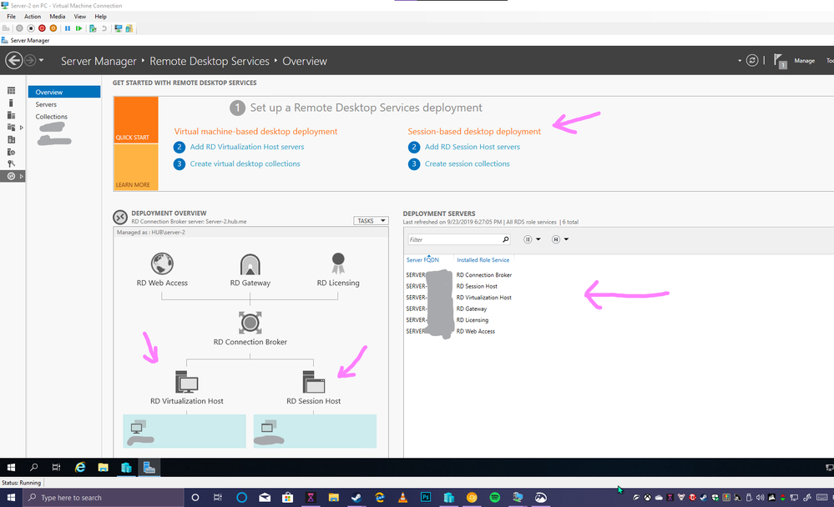Select the Hyper-V sidebar icon

click(x=11, y=140)
